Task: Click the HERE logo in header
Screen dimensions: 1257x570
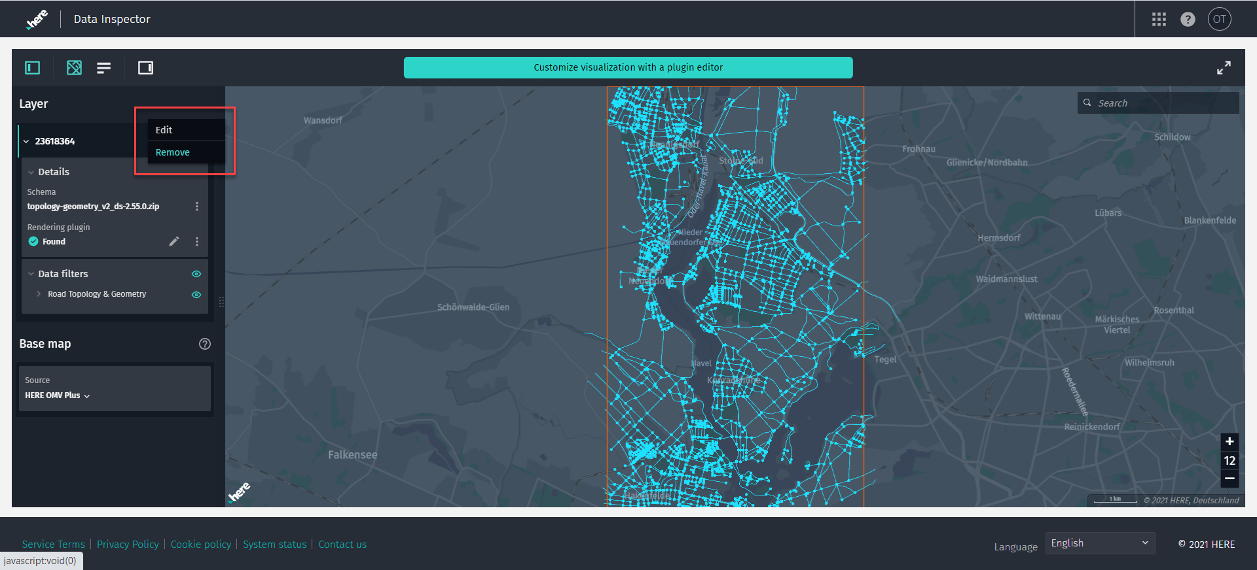Action: [37, 19]
